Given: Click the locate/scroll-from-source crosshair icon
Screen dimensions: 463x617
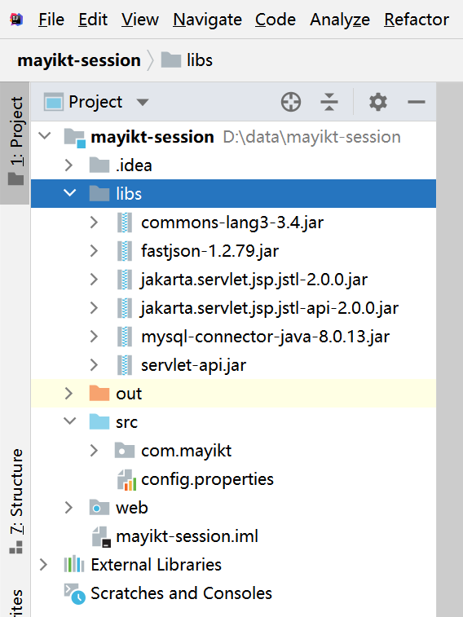Looking at the screenshot, I should click(x=291, y=103).
